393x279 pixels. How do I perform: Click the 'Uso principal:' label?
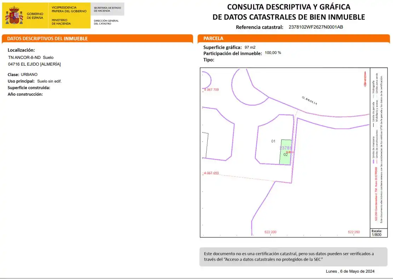(21, 81)
